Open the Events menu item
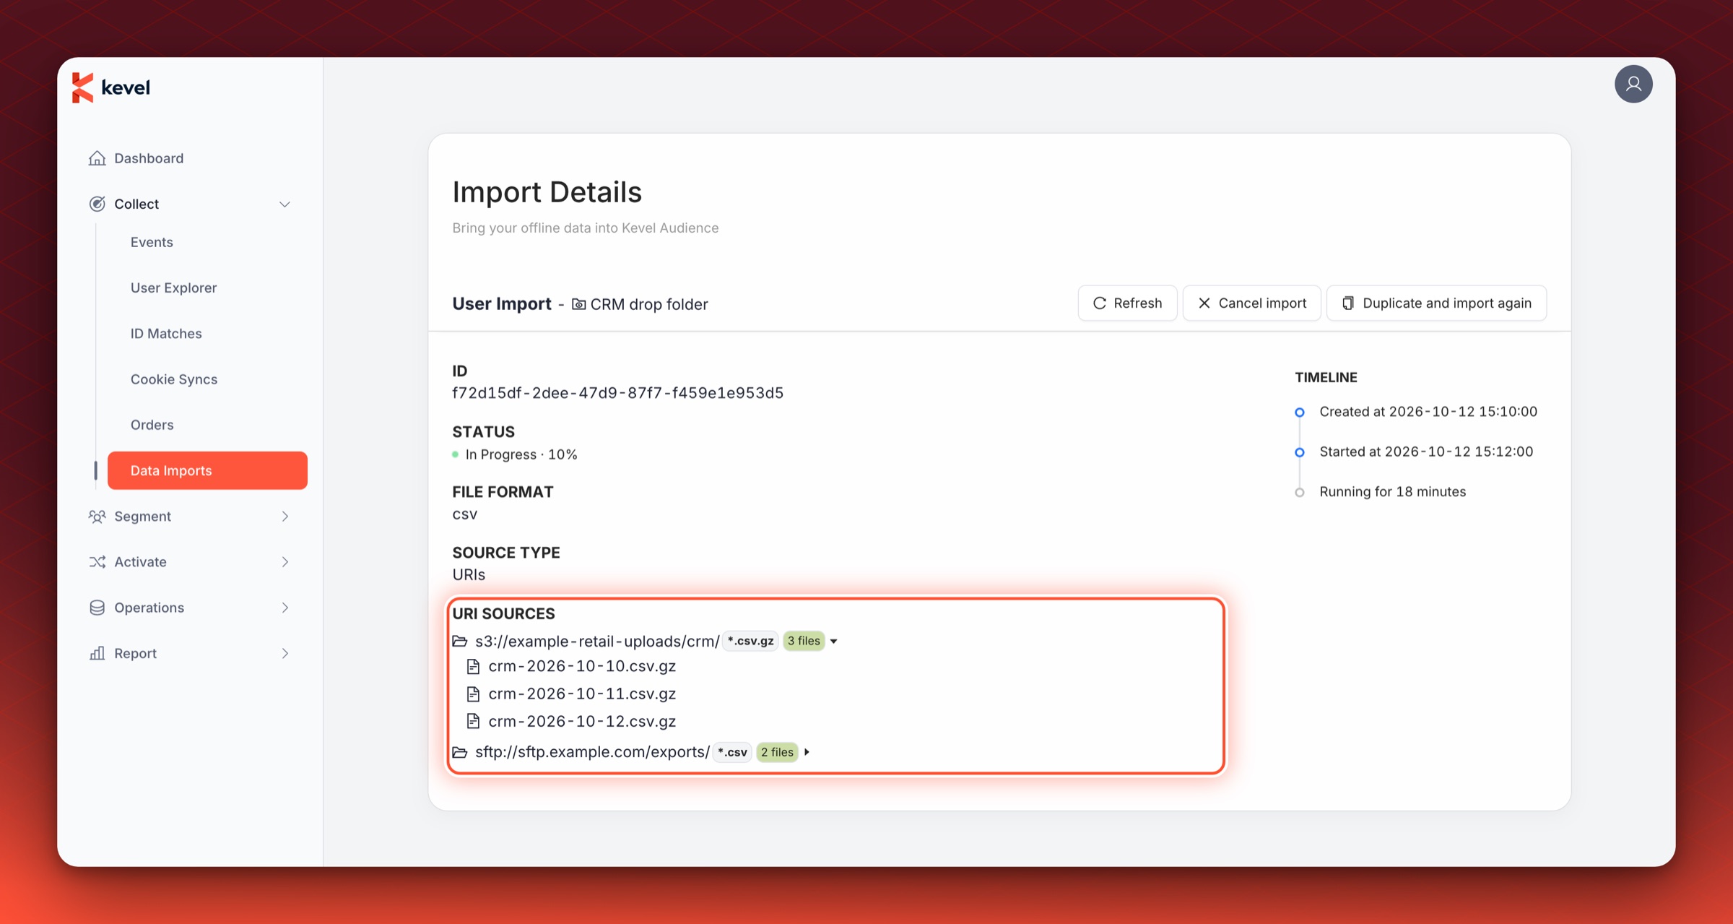1733x924 pixels. point(152,242)
